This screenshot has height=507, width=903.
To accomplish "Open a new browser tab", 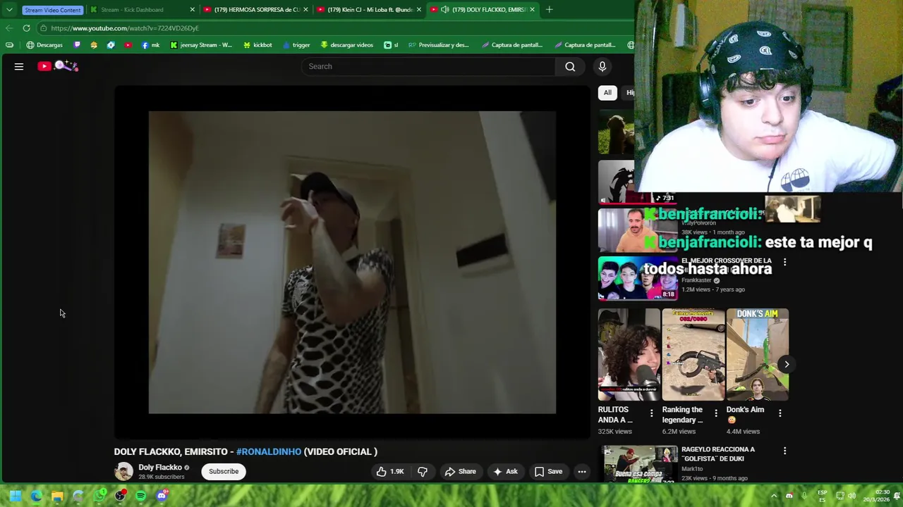I will [549, 10].
